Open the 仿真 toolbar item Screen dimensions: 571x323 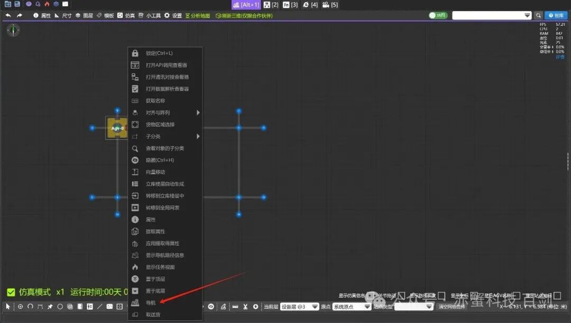click(x=126, y=16)
